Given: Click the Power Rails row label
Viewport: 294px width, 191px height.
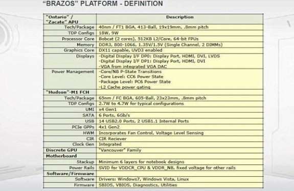Looking at the screenshot, I should tap(82, 168).
